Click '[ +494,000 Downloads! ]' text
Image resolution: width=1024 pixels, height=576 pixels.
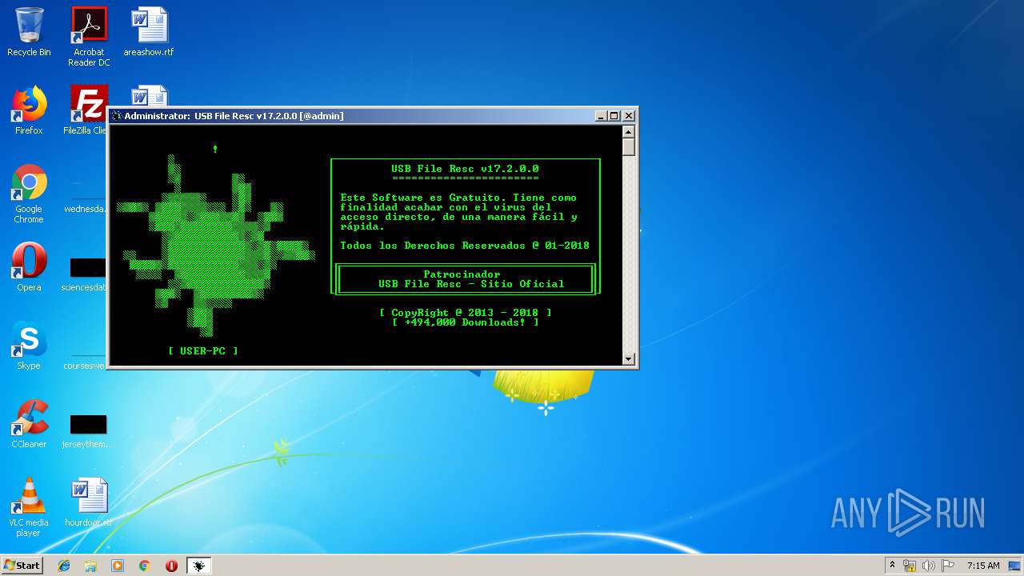click(465, 322)
